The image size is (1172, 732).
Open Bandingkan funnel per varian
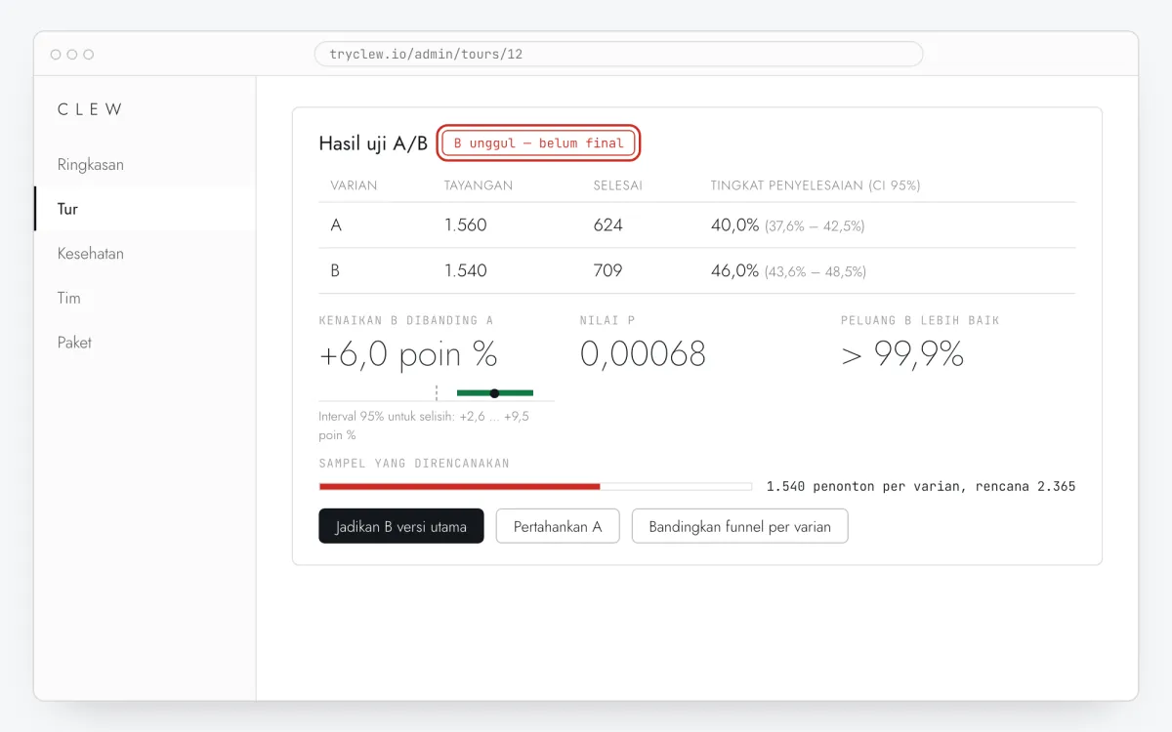(x=740, y=526)
